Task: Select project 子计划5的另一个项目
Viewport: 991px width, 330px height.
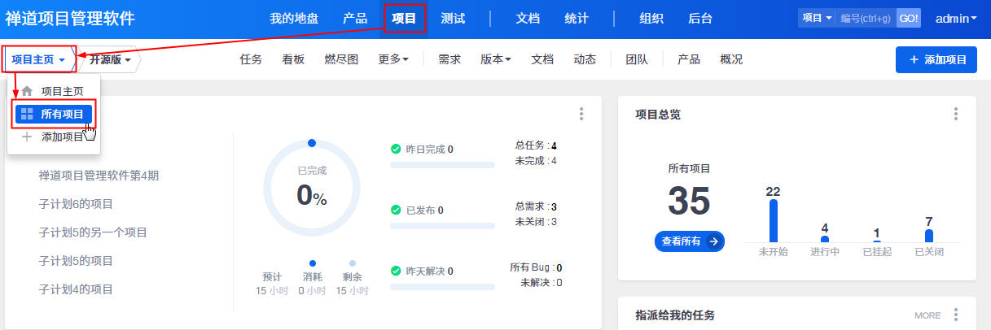Action: click(93, 232)
